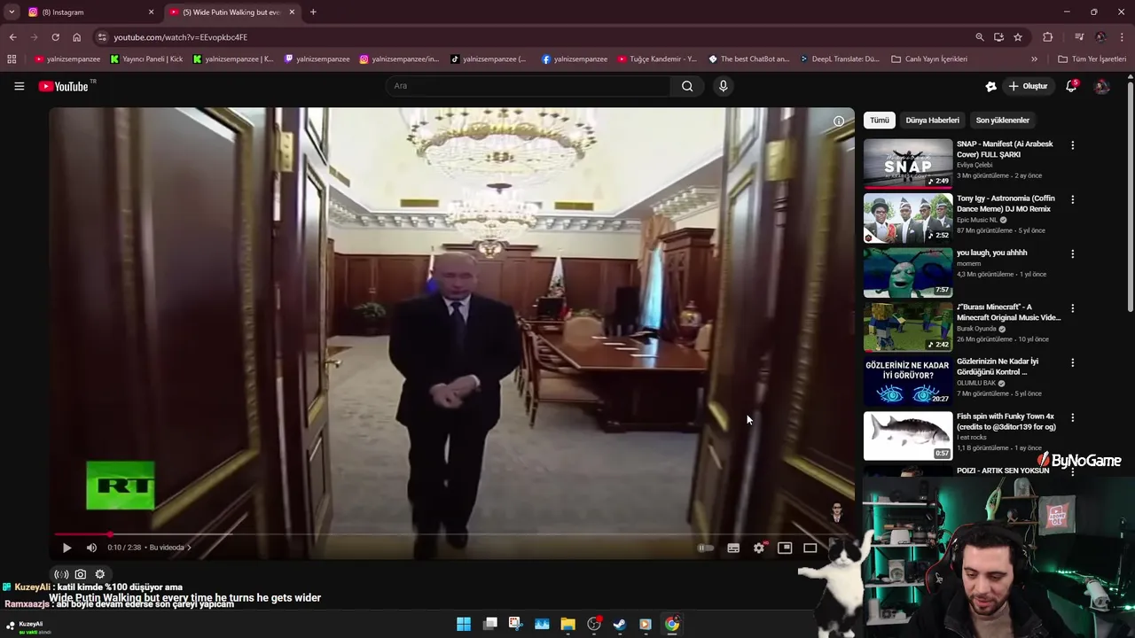Viewport: 1135px width, 638px height.
Task: Open options for Tony Igy Astronomia video
Action: pyautogui.click(x=1072, y=199)
